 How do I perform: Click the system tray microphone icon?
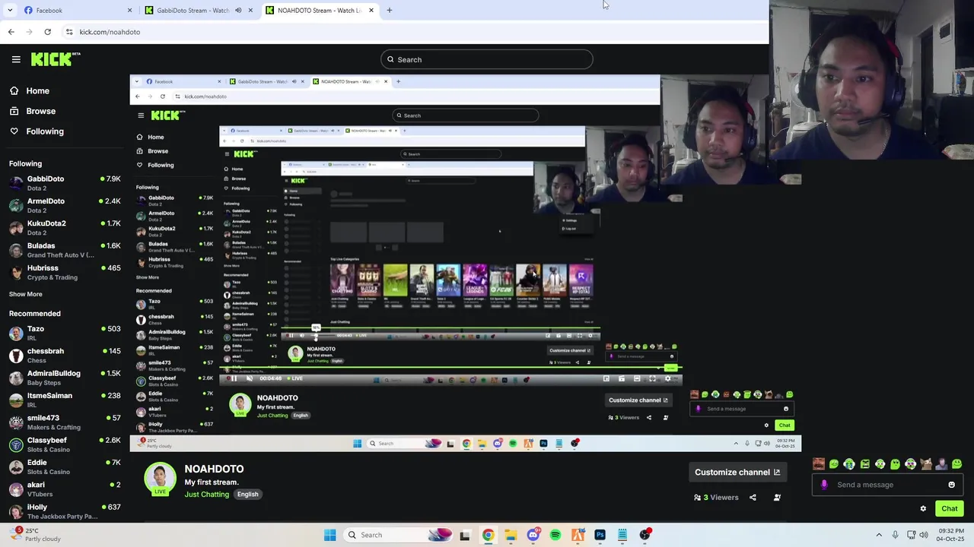(x=895, y=535)
